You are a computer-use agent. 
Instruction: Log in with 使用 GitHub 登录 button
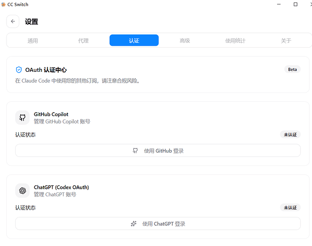(x=158, y=151)
